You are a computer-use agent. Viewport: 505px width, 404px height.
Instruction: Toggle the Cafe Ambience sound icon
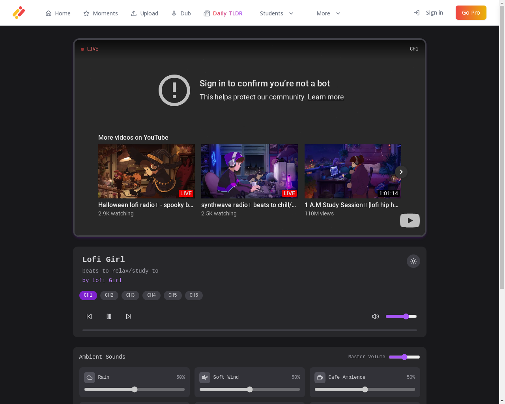pyautogui.click(x=320, y=378)
